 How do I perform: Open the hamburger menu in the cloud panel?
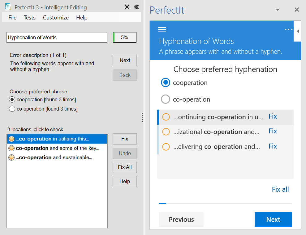coord(162,29)
